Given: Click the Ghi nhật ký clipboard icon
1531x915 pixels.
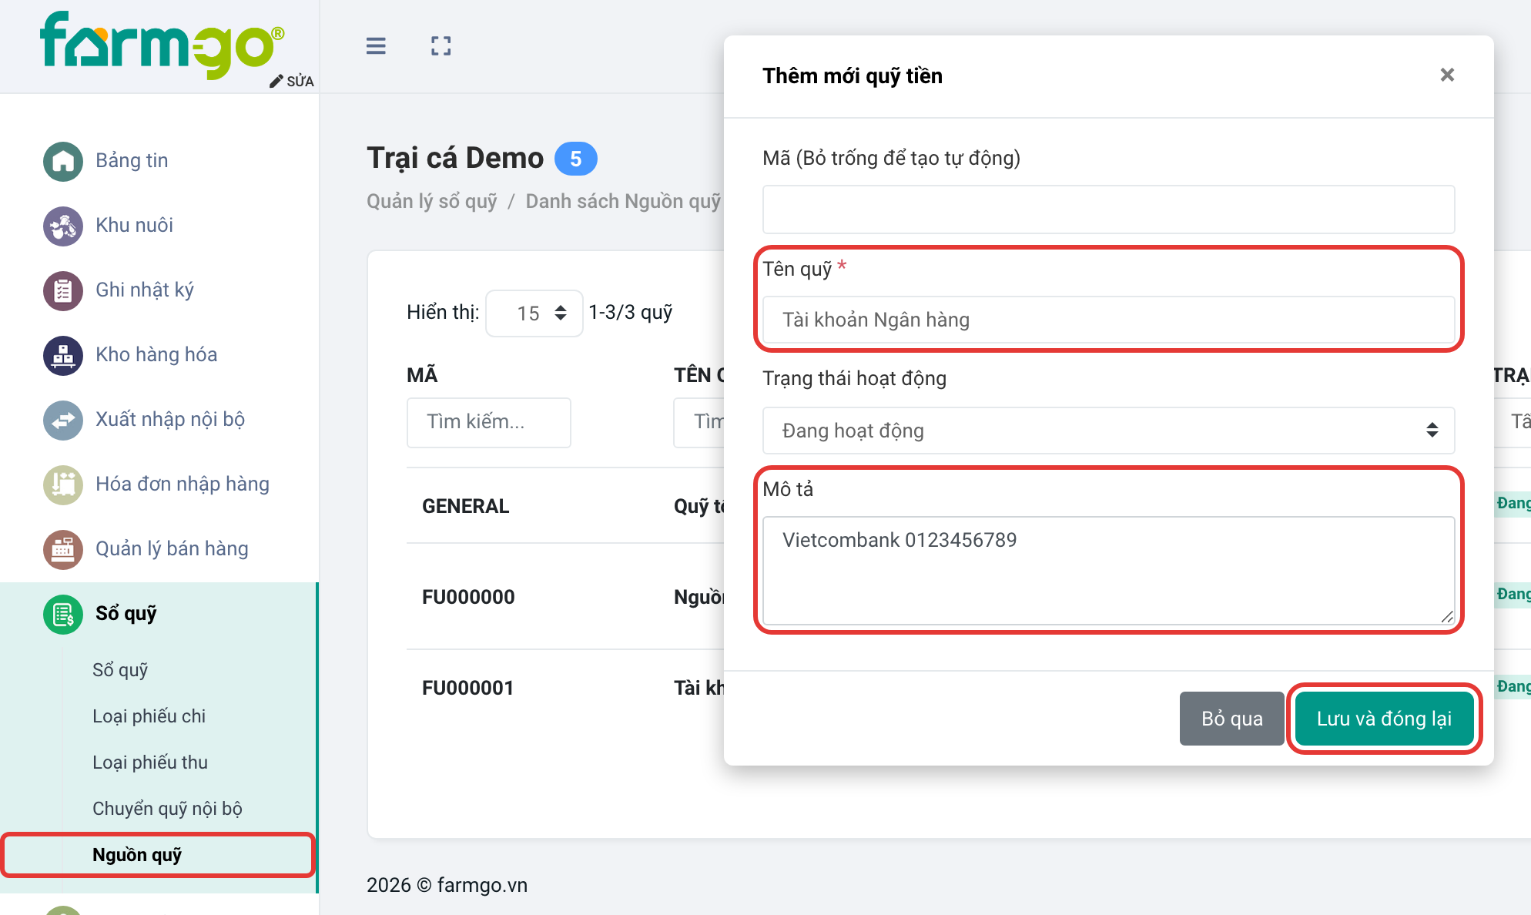Looking at the screenshot, I should point(63,290).
